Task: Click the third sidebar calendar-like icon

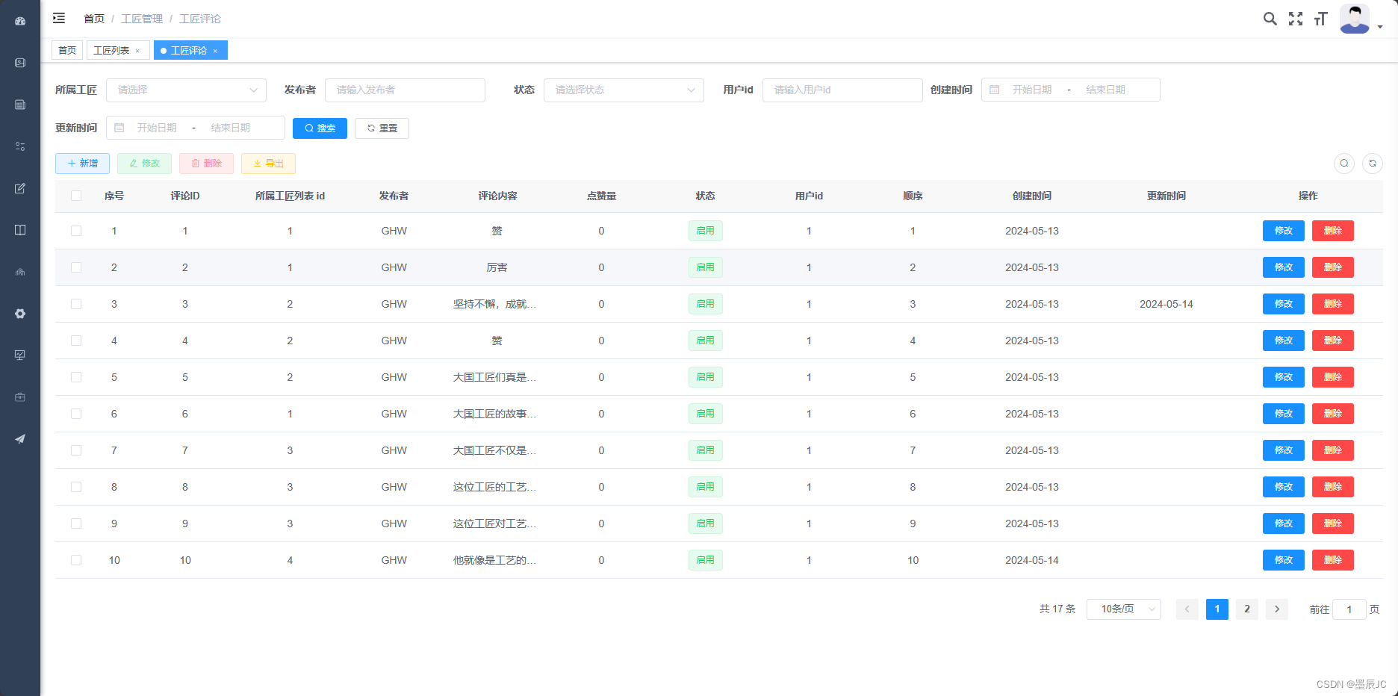Action: (20, 105)
